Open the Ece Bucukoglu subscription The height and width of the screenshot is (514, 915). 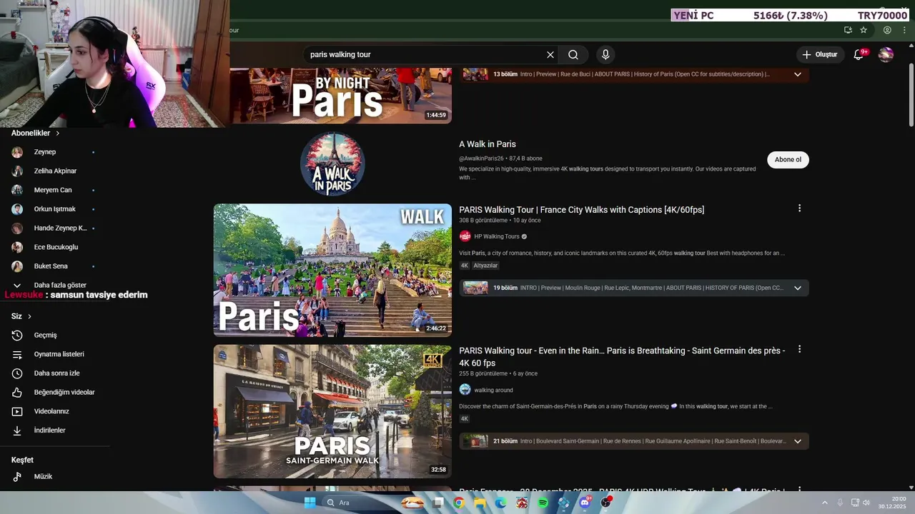click(54, 247)
